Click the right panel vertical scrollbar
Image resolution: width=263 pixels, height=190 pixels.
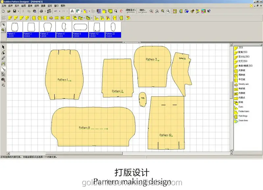[x=231, y=85]
